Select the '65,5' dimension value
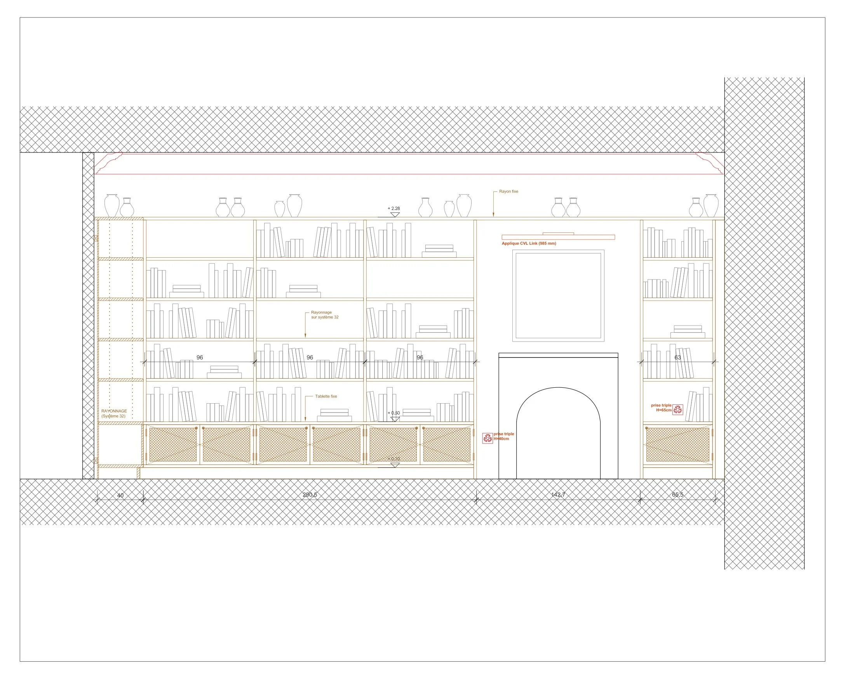 tap(677, 495)
